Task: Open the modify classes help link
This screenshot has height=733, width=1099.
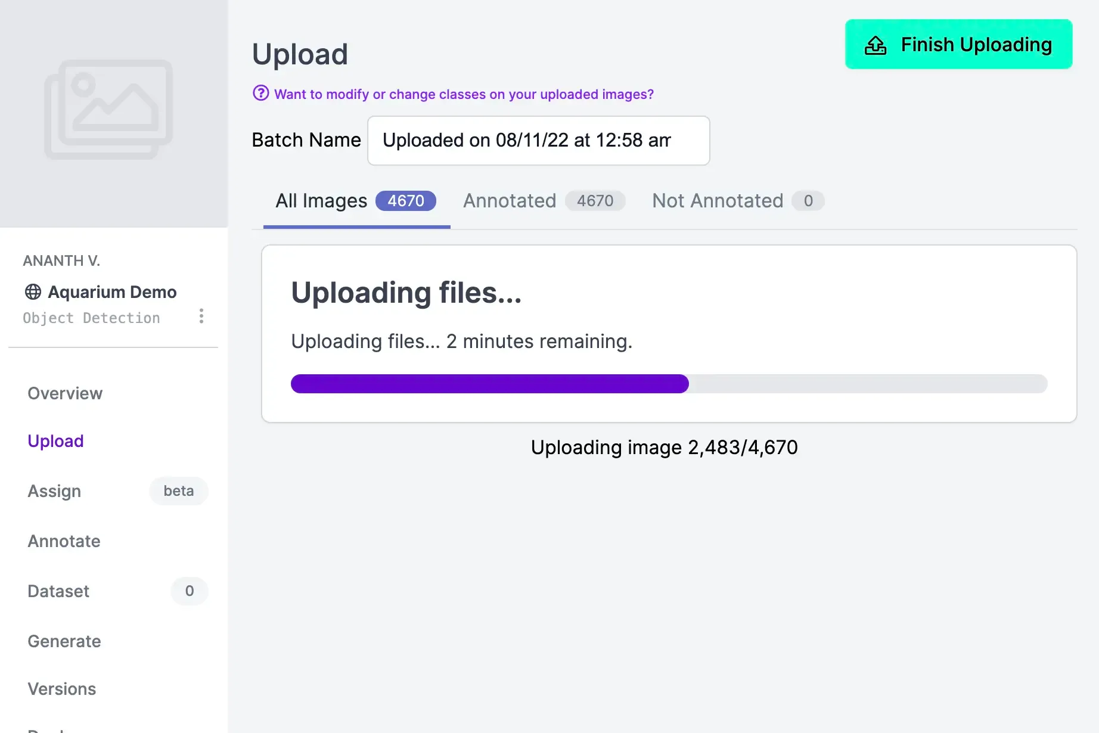Action: coord(464,94)
